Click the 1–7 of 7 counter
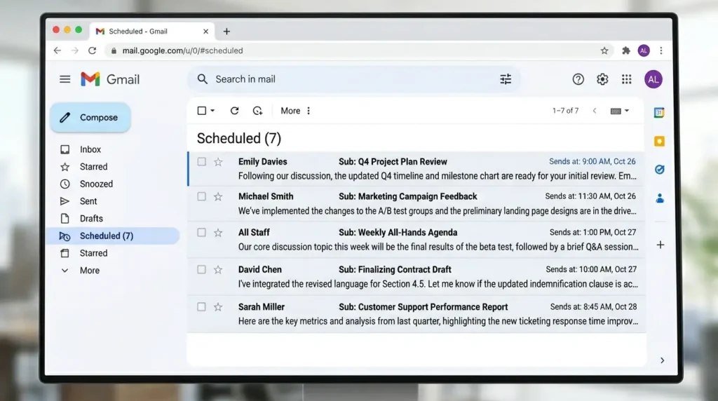The image size is (718, 401). 566,111
